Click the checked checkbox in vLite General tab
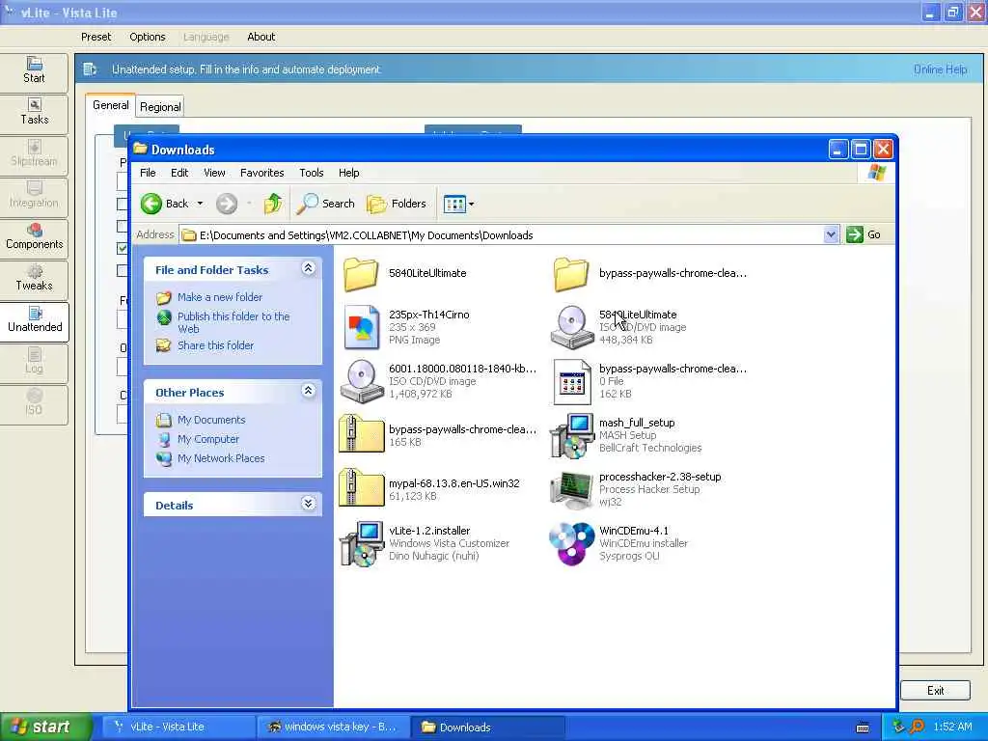The width and height of the screenshot is (988, 741). click(123, 248)
